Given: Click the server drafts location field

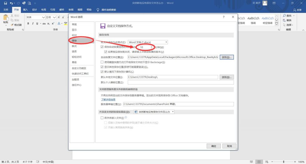Looking at the screenshot, I should coord(179,104).
